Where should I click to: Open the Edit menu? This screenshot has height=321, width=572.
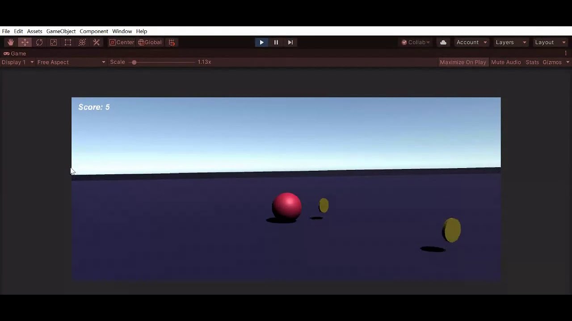18,31
